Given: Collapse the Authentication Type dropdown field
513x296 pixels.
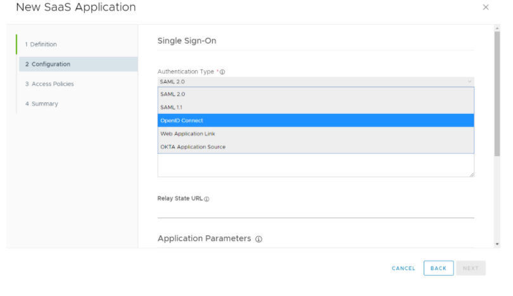Looking at the screenshot, I should 316,82.
